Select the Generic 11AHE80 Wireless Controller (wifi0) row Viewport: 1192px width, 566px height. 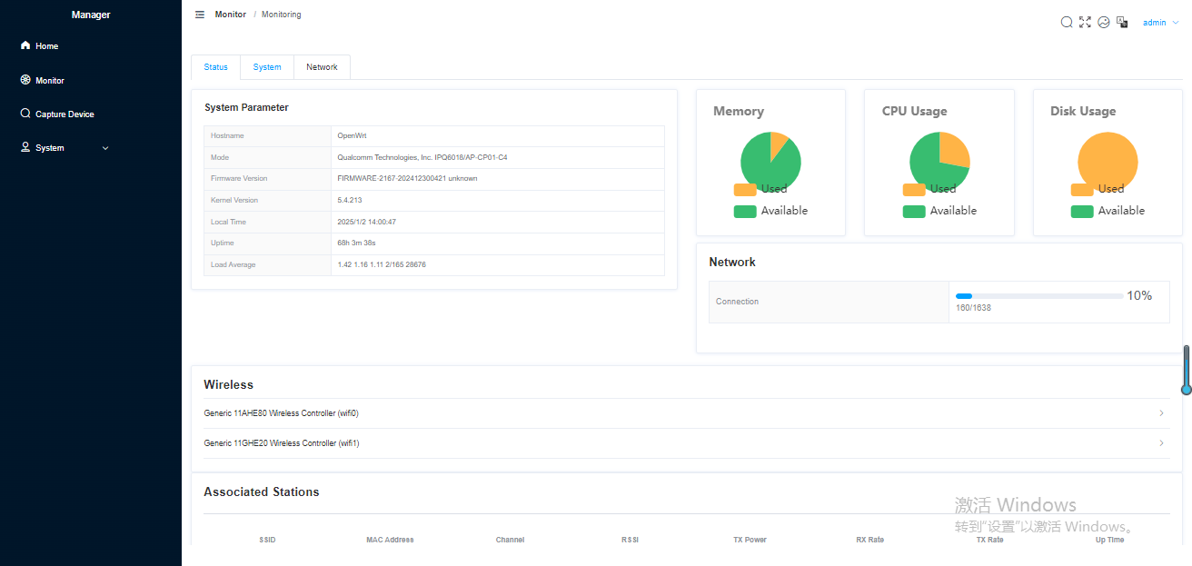tap(686, 413)
